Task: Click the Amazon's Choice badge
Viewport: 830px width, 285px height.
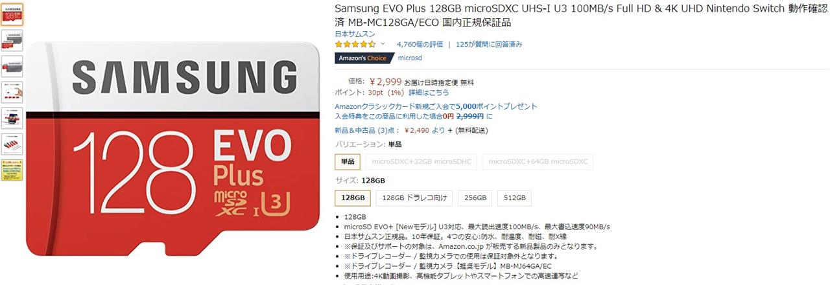Action: pyautogui.click(x=362, y=58)
